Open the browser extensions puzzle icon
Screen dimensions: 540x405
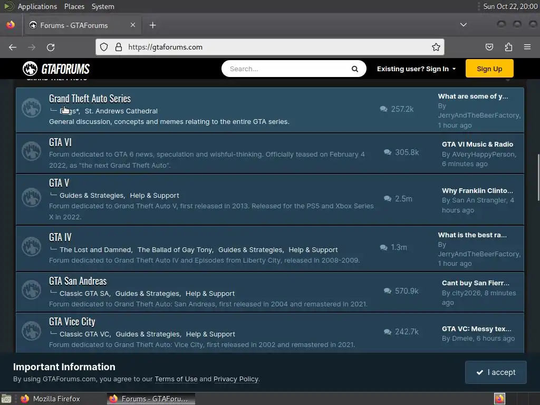(508, 47)
